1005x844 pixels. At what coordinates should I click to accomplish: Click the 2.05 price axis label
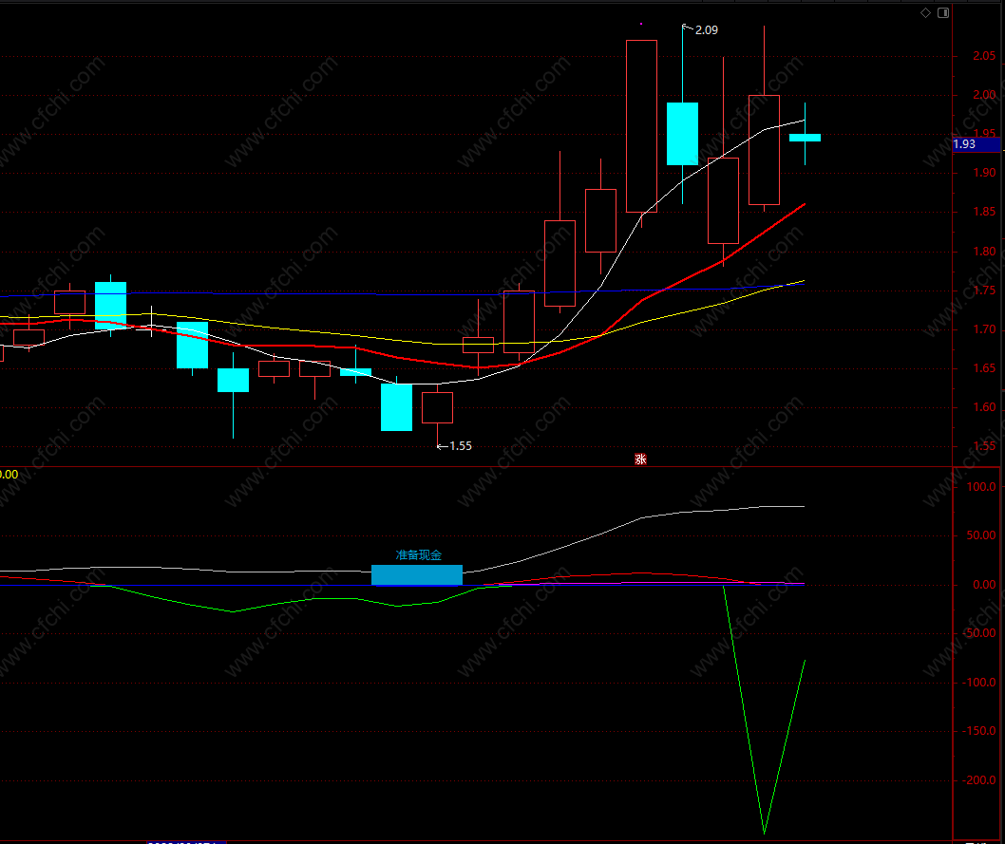tap(984, 56)
